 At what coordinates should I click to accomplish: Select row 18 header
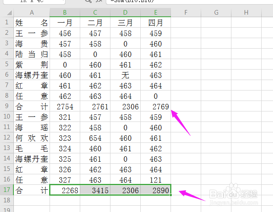click(7, 200)
